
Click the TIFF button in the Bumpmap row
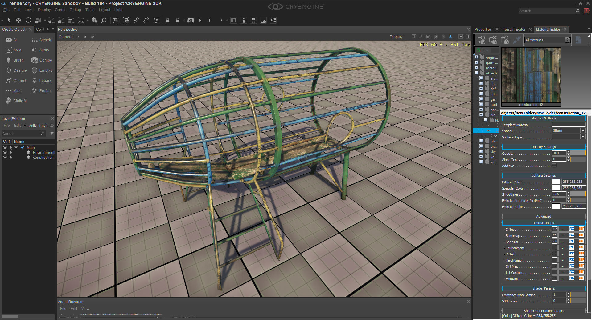click(581, 235)
